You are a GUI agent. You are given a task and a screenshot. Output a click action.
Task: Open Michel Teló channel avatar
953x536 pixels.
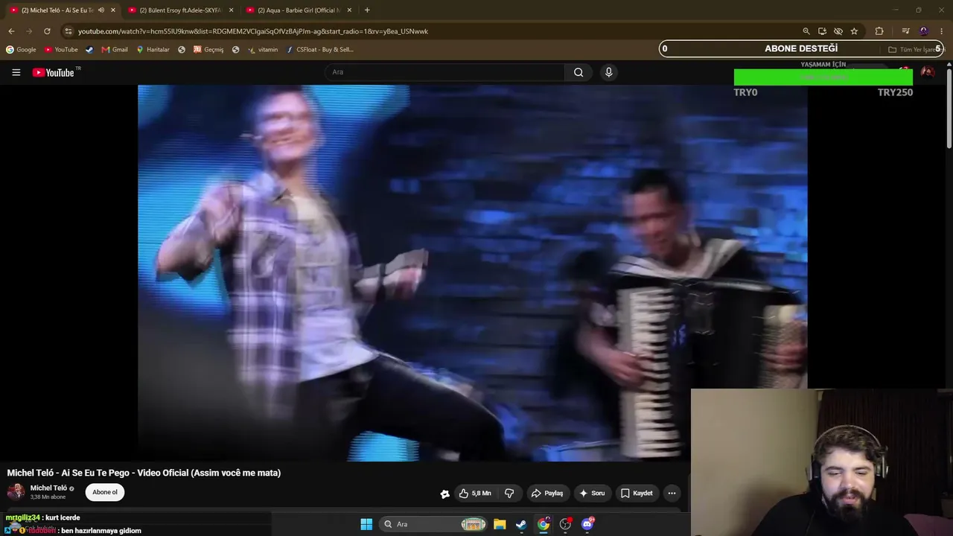click(16, 492)
